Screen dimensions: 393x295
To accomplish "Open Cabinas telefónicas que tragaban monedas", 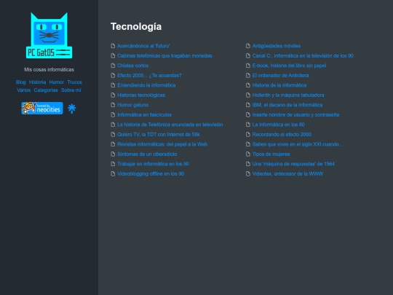I will coord(164,55).
